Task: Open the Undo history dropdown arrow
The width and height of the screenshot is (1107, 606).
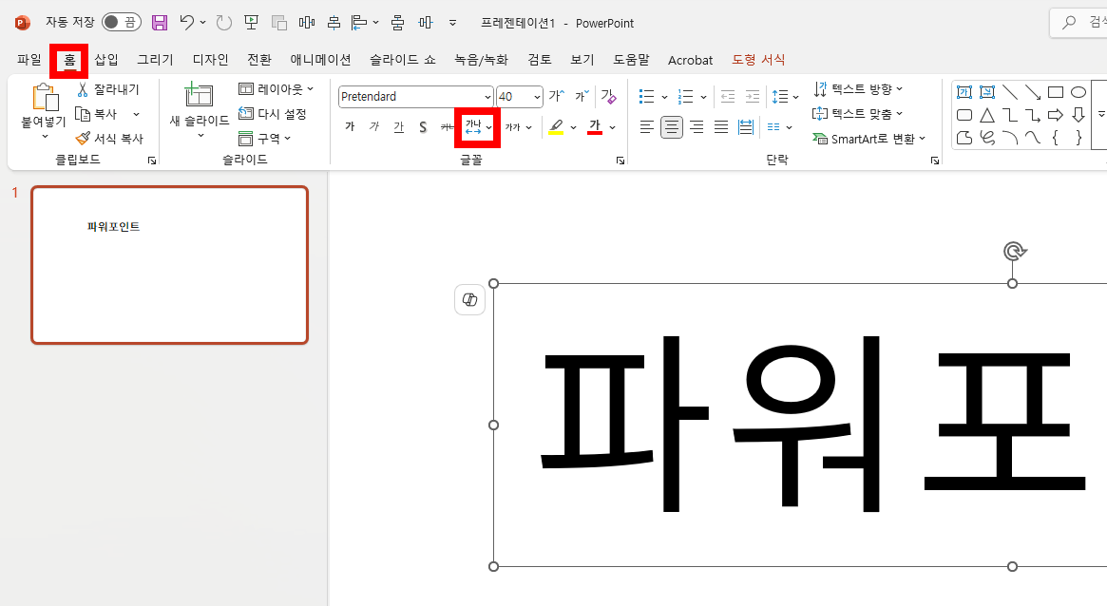Action: tap(202, 23)
